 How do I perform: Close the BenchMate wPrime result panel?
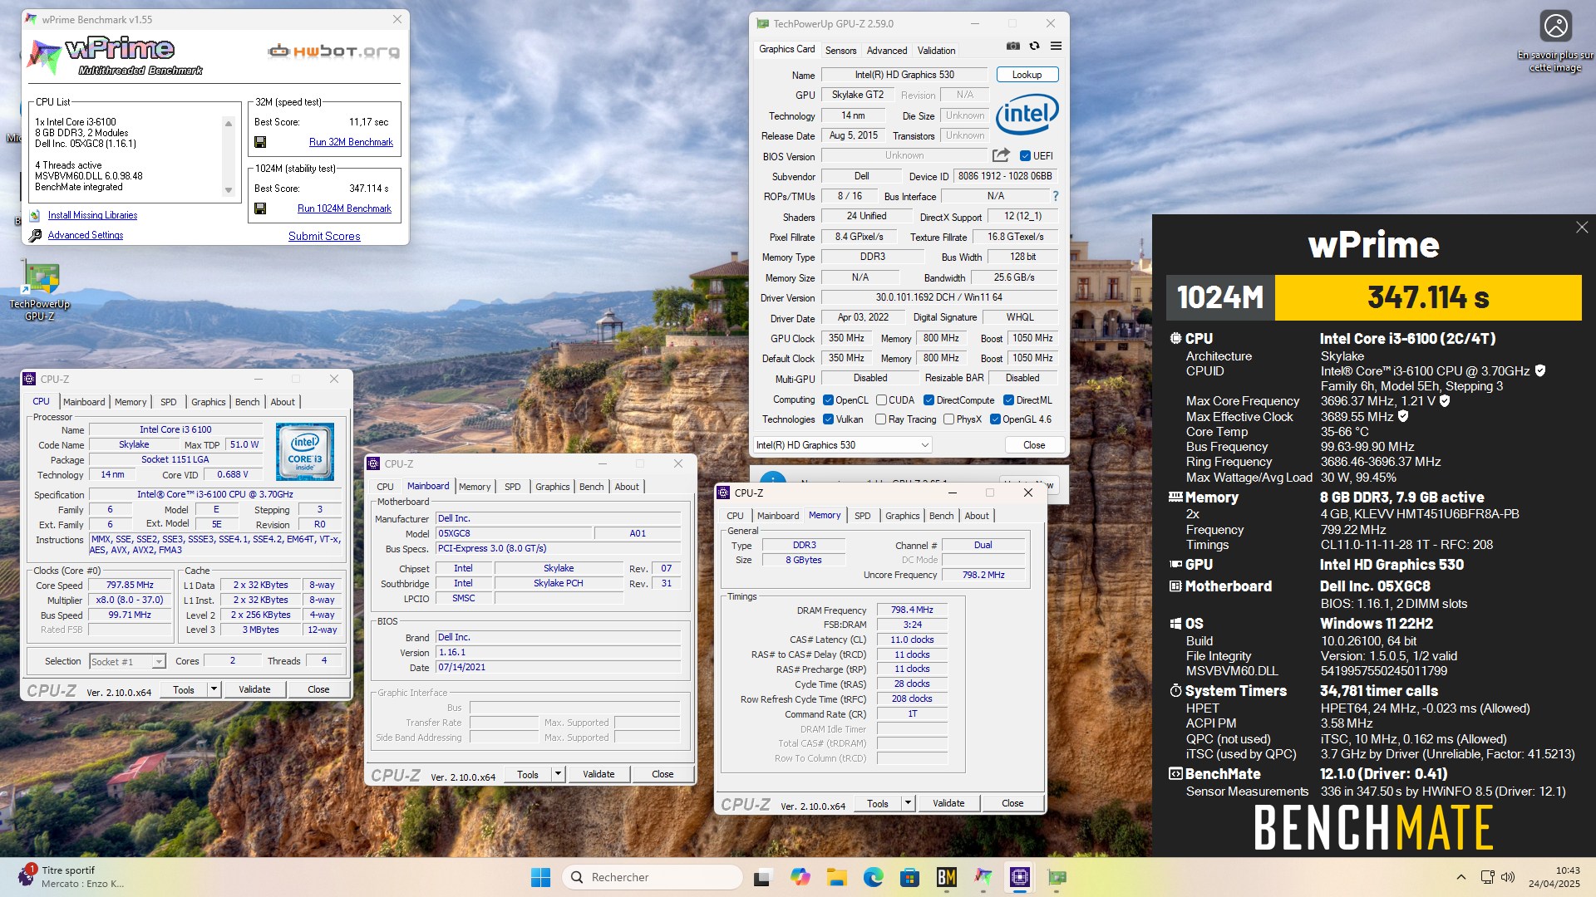click(1581, 228)
